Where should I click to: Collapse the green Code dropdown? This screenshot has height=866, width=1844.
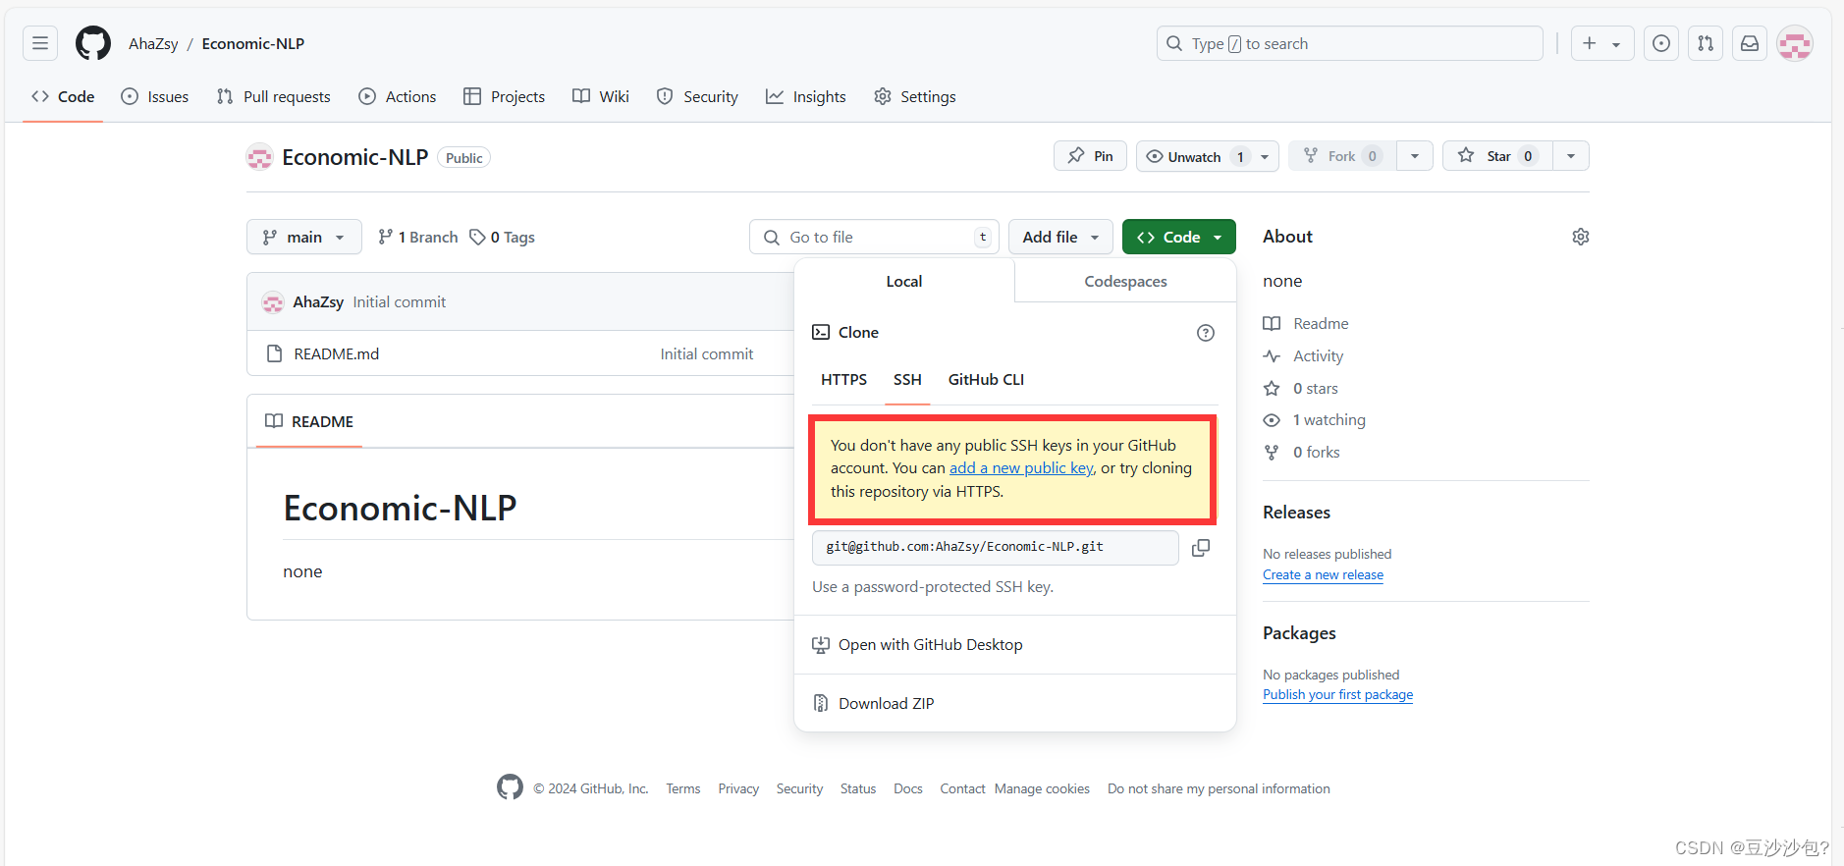click(1178, 237)
